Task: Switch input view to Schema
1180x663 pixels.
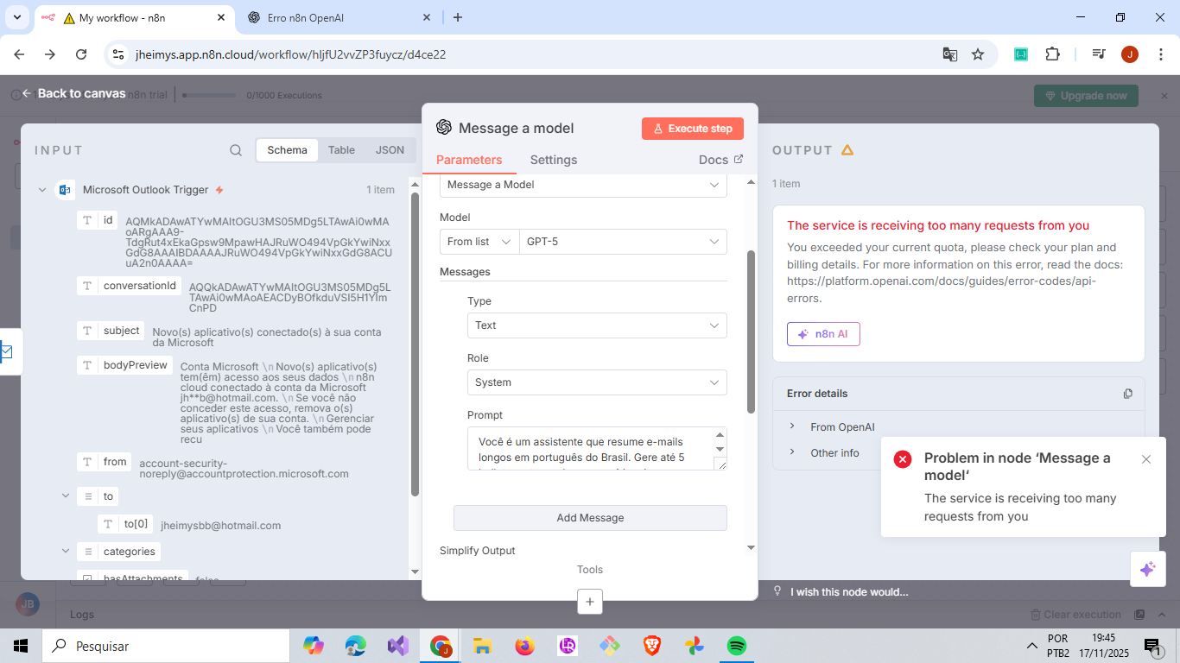Action: click(x=287, y=150)
